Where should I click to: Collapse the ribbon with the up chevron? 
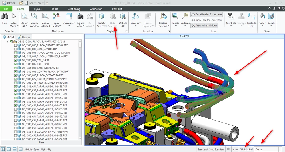point(269,8)
